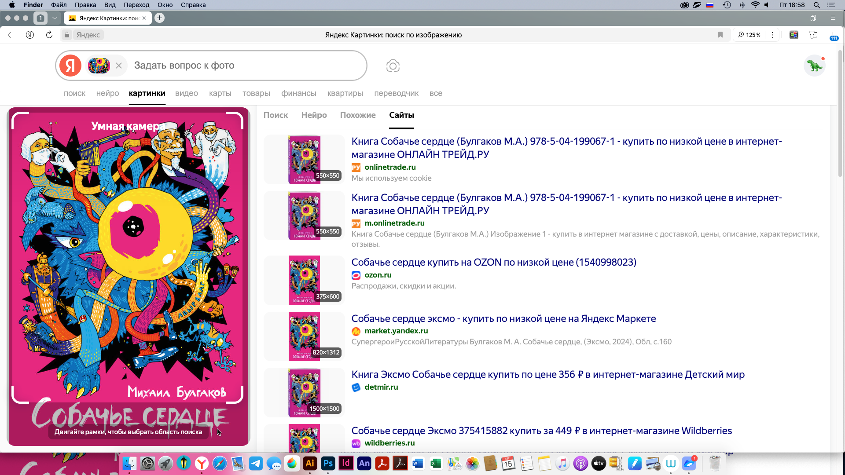Image resolution: width=845 pixels, height=475 pixels.
Task: Open the 'Правка' menu
Action: (x=85, y=5)
